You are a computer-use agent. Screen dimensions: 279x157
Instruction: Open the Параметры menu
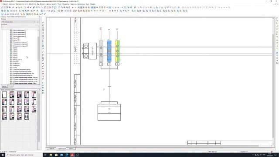tap(66, 4)
